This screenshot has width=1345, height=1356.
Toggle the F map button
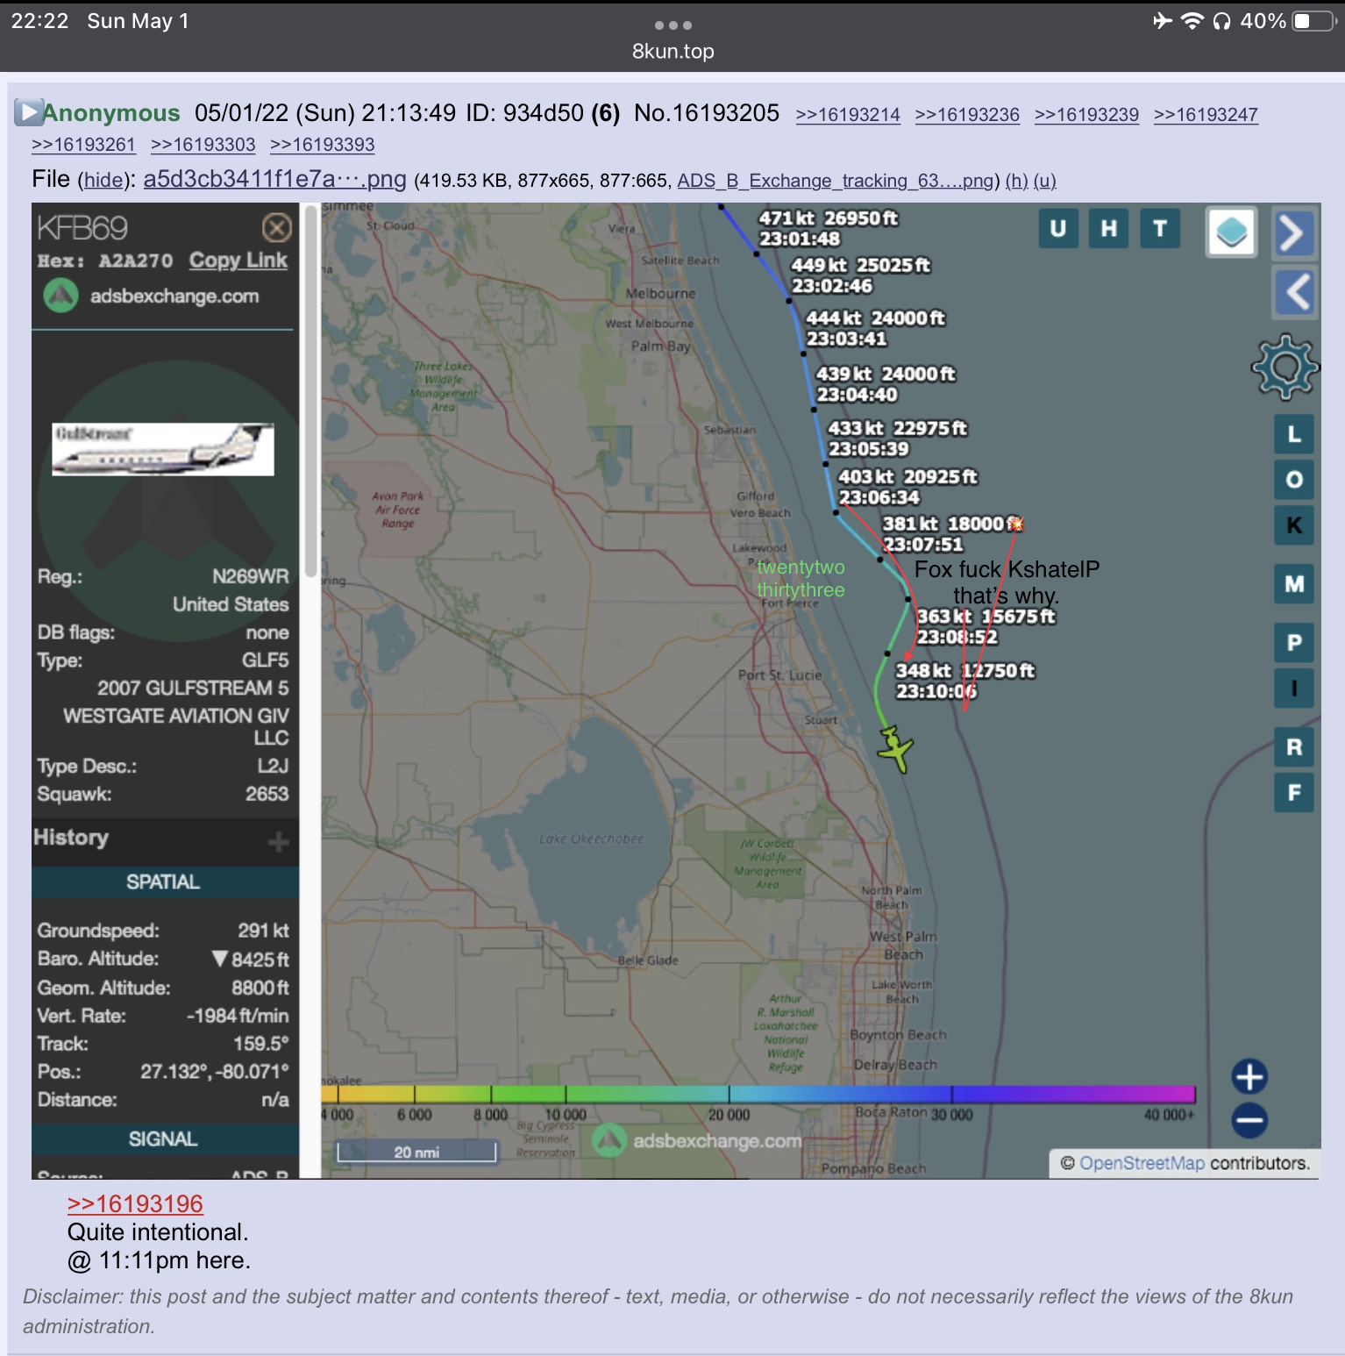(x=1294, y=793)
